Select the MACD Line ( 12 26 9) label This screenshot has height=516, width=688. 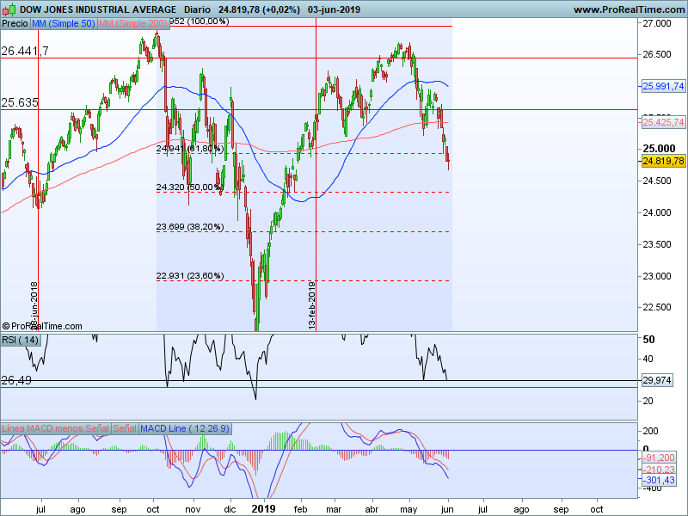pyautogui.click(x=185, y=428)
